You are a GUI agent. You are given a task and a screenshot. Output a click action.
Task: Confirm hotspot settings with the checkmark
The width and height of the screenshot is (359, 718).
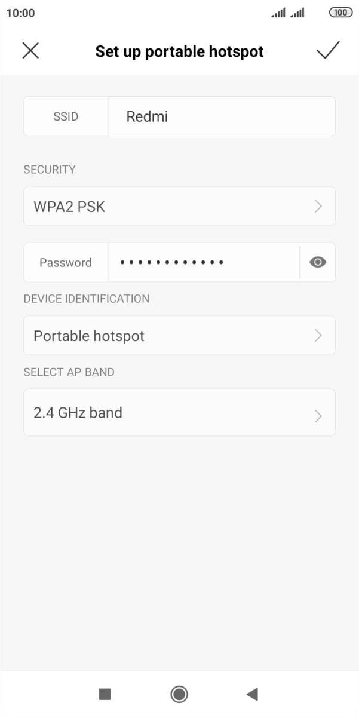[x=328, y=51]
